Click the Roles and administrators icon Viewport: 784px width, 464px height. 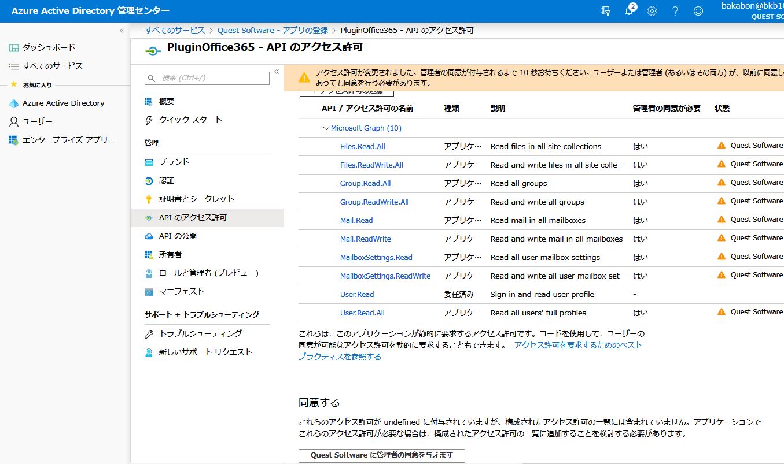click(x=149, y=273)
